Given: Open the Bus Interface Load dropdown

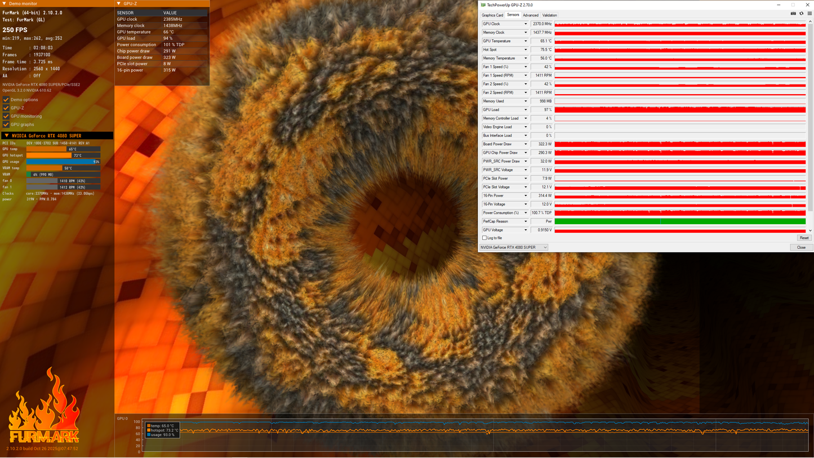Looking at the screenshot, I should pos(526,136).
